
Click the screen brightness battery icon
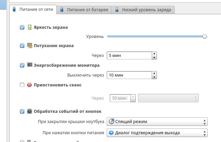29,27
